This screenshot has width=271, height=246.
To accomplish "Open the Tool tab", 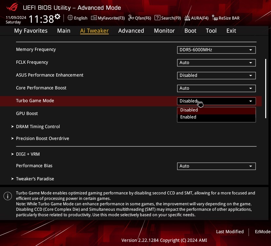I will pyautogui.click(x=211, y=30).
